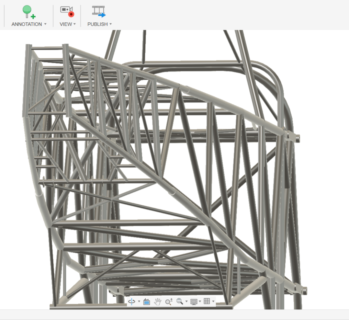Screen dimensions: 349x320
Task: Click the Grid and Snaps icon
Action: click(x=207, y=301)
